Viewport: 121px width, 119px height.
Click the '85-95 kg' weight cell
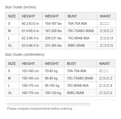click(53, 78)
